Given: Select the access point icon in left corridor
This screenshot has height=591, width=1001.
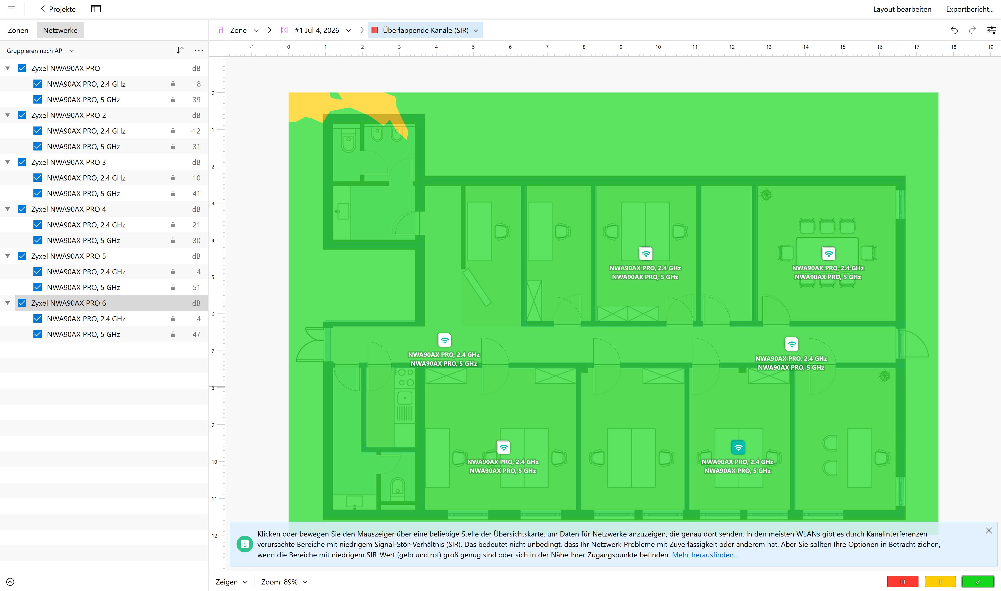Looking at the screenshot, I should click(x=444, y=341).
